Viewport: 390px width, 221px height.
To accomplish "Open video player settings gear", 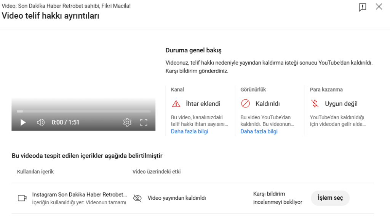I will click(x=127, y=122).
